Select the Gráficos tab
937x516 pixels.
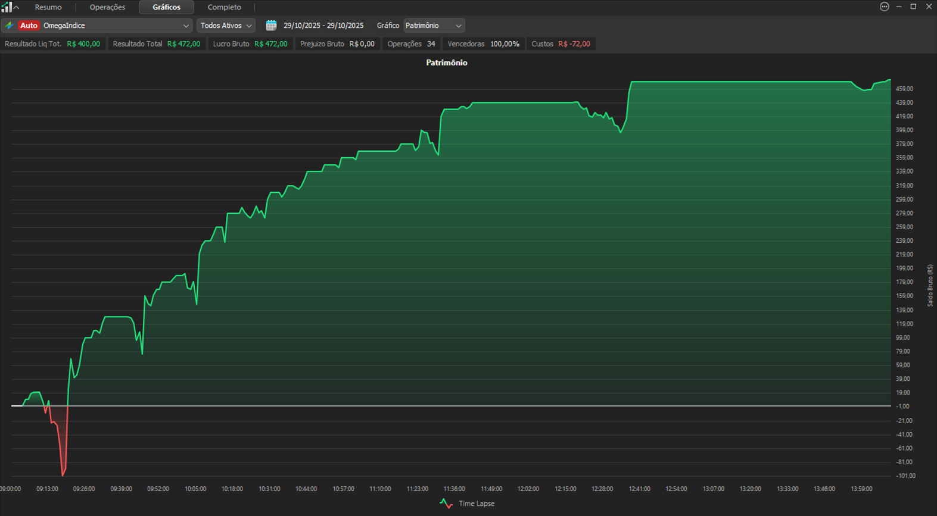pyautogui.click(x=166, y=7)
